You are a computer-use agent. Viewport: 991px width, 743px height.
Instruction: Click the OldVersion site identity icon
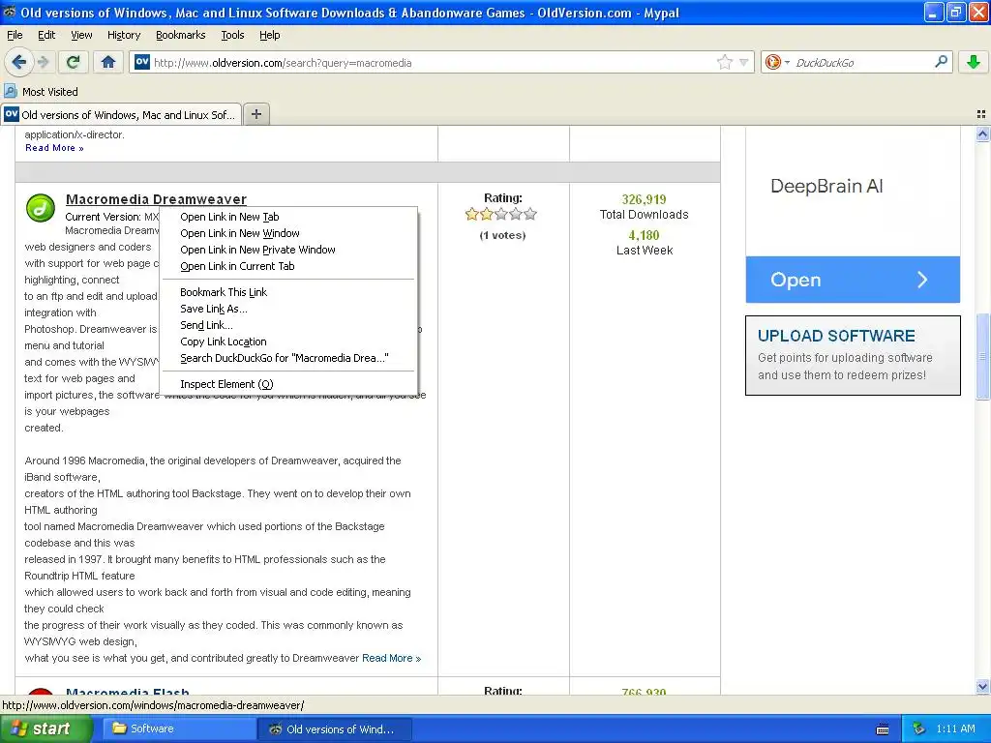[x=142, y=62]
